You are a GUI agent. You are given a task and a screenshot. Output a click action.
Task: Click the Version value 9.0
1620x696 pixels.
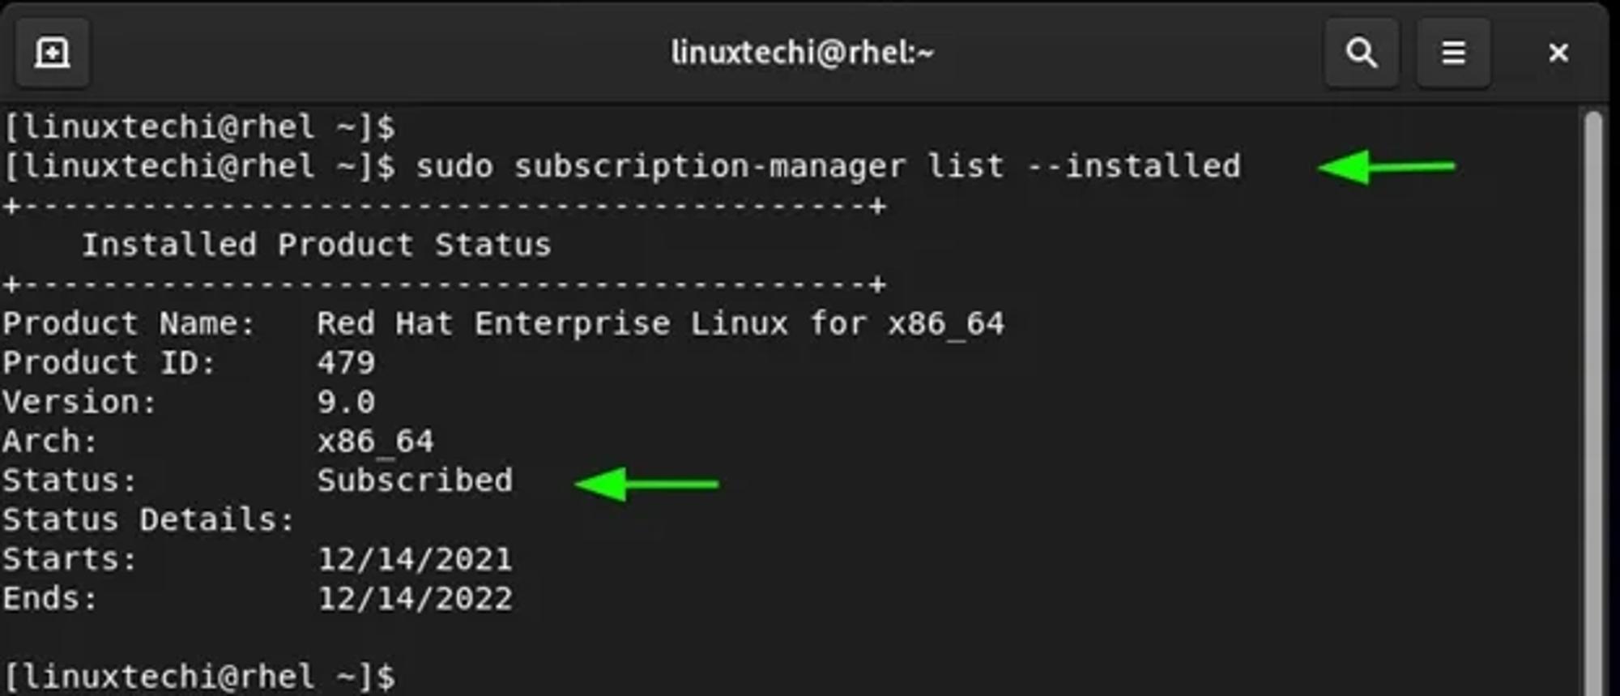point(346,402)
